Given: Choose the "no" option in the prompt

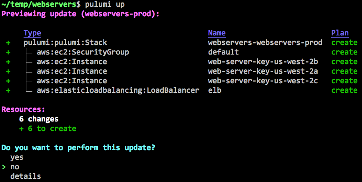Looking at the screenshot, I should click(15, 167).
